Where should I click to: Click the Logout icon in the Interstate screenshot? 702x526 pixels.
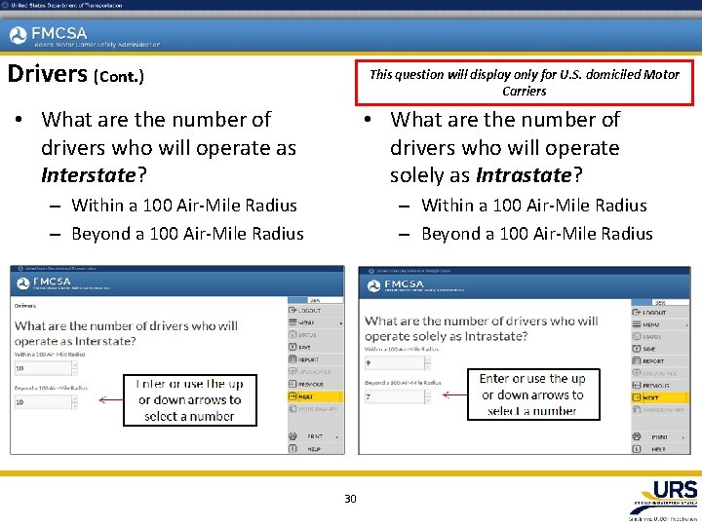pos(292,310)
